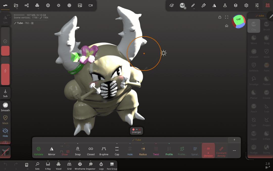Open the Logs bug icon

[101, 166]
